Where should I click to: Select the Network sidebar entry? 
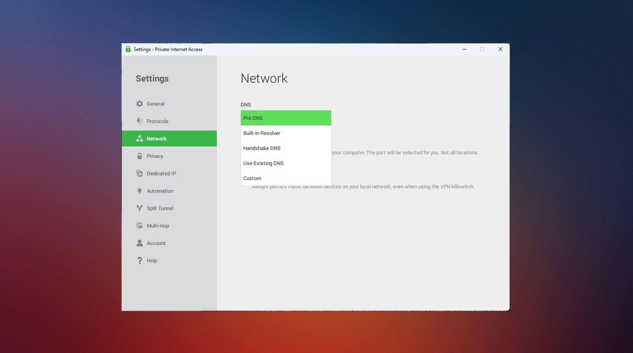click(x=169, y=139)
